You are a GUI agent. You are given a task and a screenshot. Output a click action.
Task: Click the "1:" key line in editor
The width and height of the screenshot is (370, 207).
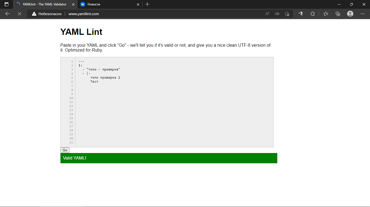coord(81,65)
